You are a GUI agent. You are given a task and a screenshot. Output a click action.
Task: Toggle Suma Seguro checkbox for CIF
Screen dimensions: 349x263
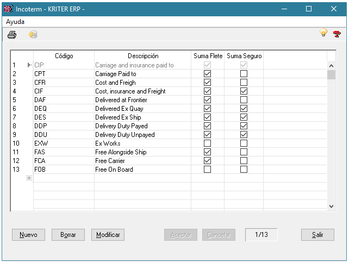tap(244, 91)
